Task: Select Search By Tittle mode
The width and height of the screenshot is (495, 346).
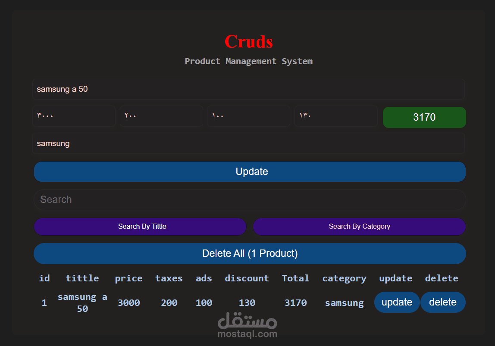Action: [x=140, y=227]
